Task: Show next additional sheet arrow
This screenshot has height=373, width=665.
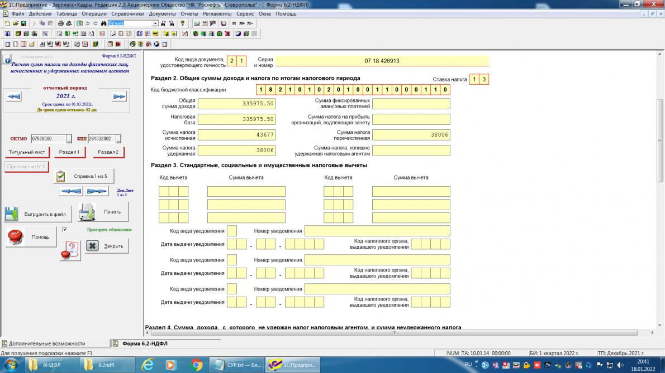Action: pos(97,191)
